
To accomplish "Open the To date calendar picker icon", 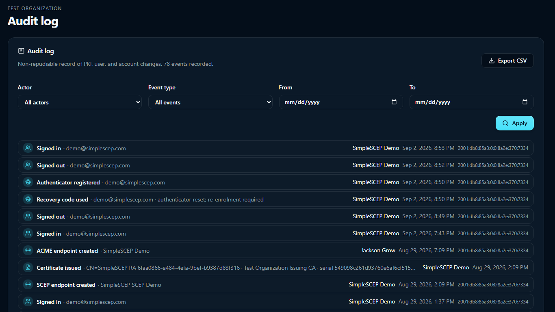I will (525, 102).
